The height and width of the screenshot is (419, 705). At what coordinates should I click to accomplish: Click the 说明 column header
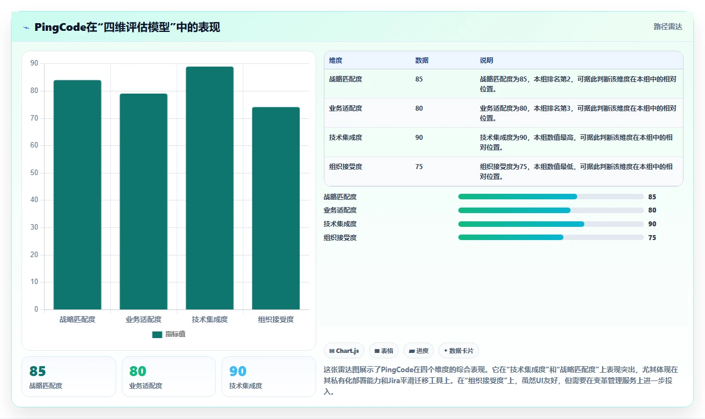pyautogui.click(x=486, y=60)
